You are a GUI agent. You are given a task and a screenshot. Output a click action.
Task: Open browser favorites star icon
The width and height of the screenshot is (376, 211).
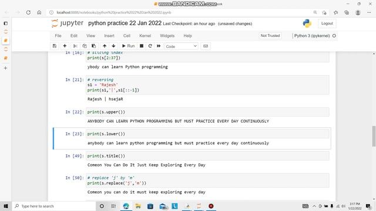click(335, 12)
